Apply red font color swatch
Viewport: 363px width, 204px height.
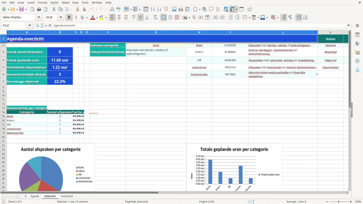(93, 18)
